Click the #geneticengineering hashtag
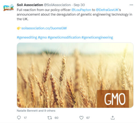The image size is (137, 123). (x=97, y=37)
